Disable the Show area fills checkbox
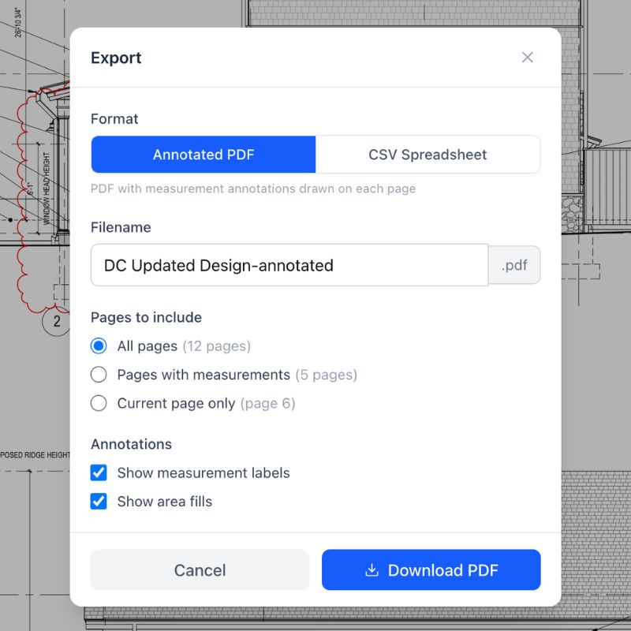The height and width of the screenshot is (631, 631). [x=99, y=501]
